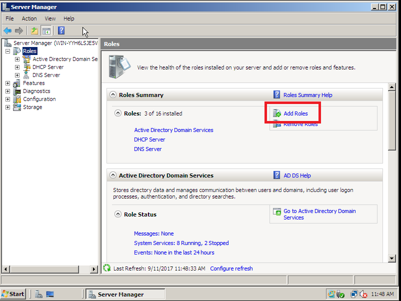Click the vertical scrollbar down arrow

pyautogui.click(x=392, y=258)
